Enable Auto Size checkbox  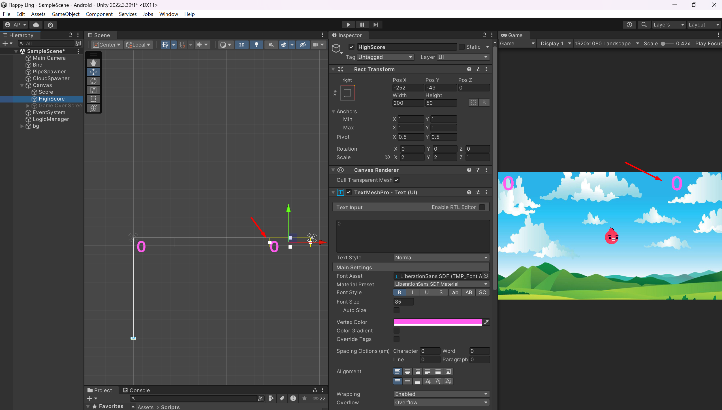point(397,310)
